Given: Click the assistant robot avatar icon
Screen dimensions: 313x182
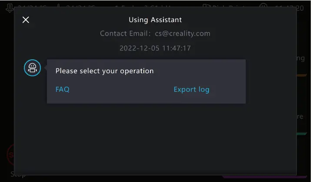Looking at the screenshot, I should click(x=32, y=68).
